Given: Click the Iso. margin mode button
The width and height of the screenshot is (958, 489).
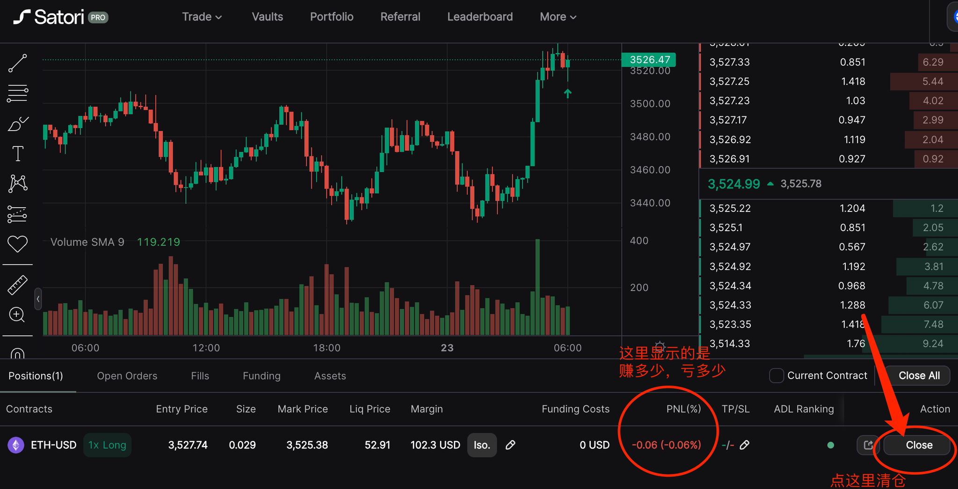Looking at the screenshot, I should pos(481,445).
